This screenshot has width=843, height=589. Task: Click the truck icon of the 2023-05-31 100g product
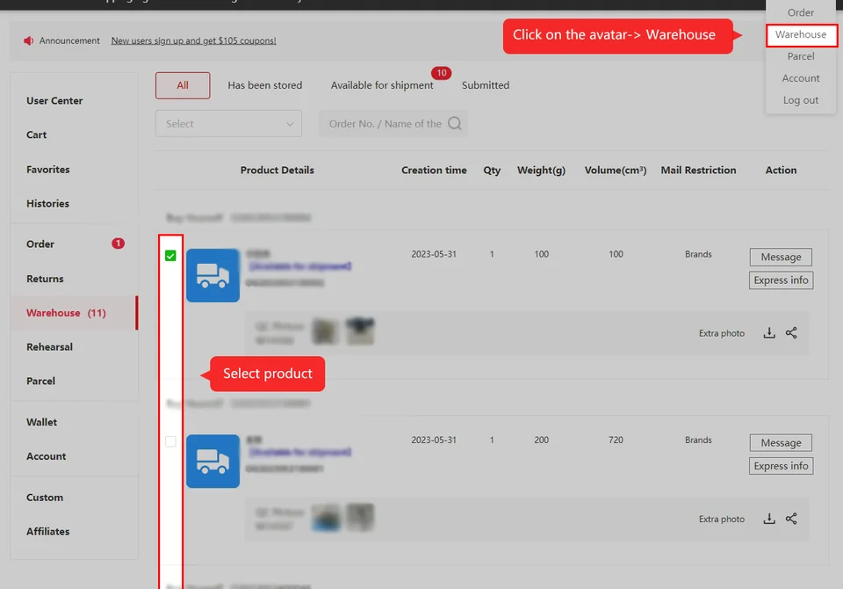213,275
